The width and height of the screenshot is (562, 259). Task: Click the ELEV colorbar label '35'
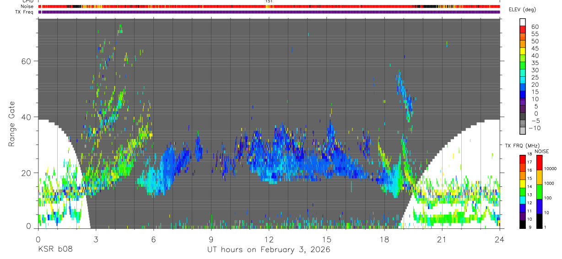coord(535,63)
